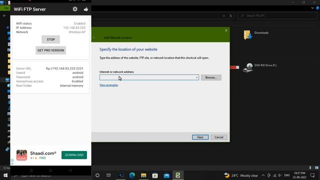Switch to large icons view in Explorer status bar
The image size is (320, 180).
[316, 168]
